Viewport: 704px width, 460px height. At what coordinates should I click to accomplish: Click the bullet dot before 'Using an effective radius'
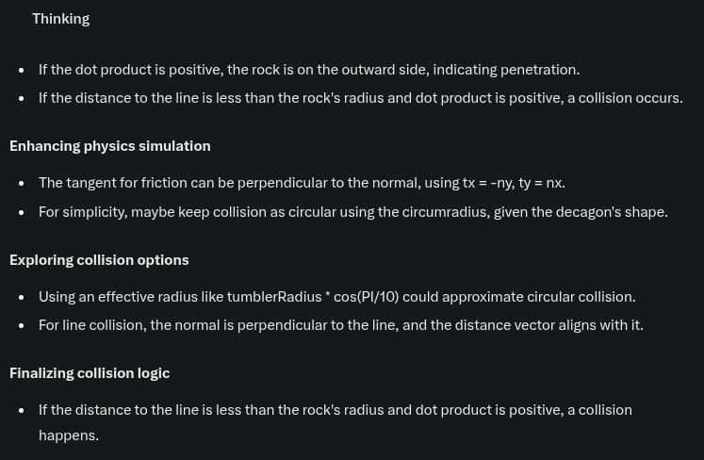click(x=22, y=297)
